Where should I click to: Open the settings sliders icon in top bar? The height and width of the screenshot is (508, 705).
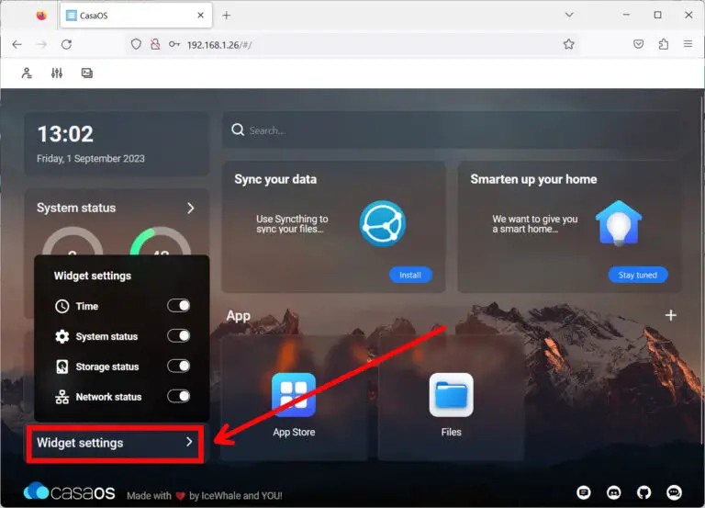point(57,73)
